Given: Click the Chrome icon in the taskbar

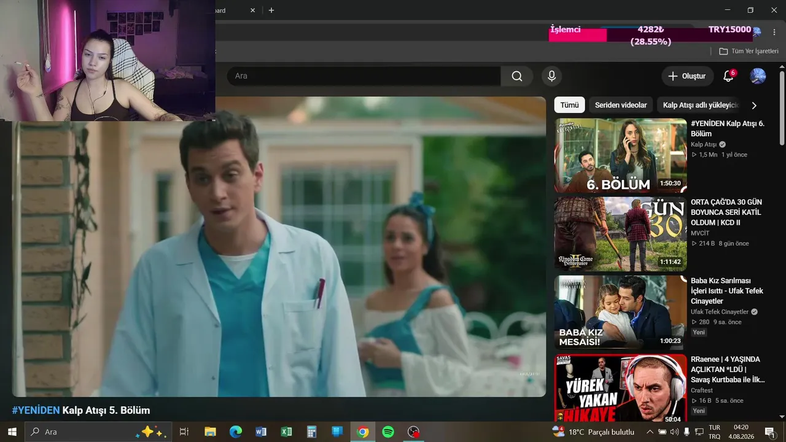Looking at the screenshot, I should coord(363,432).
